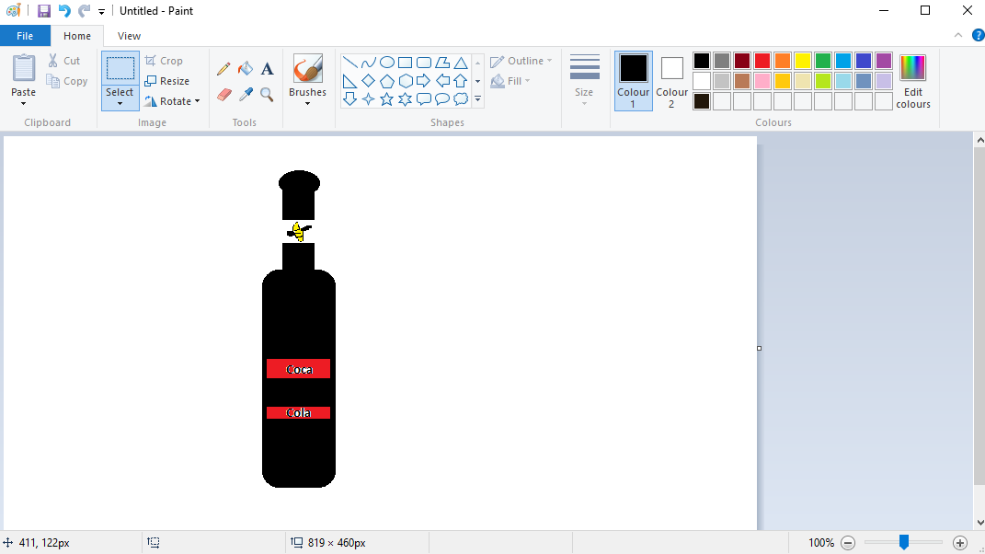This screenshot has height=554, width=985.
Task: Click the zoom level slider handle
Action: pos(904,542)
